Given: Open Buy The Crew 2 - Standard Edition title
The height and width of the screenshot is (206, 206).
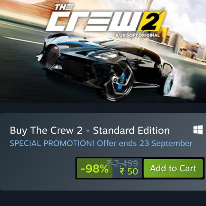Looking at the screenshot, I should [90, 130].
